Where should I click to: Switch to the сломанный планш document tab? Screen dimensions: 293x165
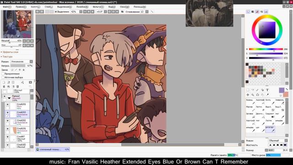[x=53, y=149]
